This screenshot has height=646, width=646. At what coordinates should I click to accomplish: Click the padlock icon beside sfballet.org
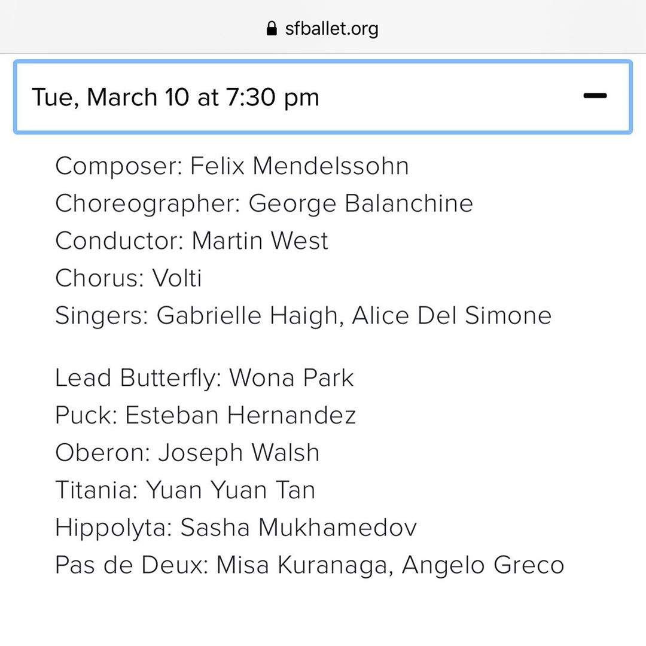(272, 29)
